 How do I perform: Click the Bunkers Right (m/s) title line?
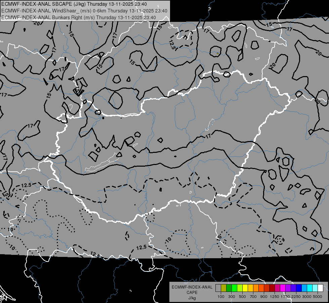[79, 18]
